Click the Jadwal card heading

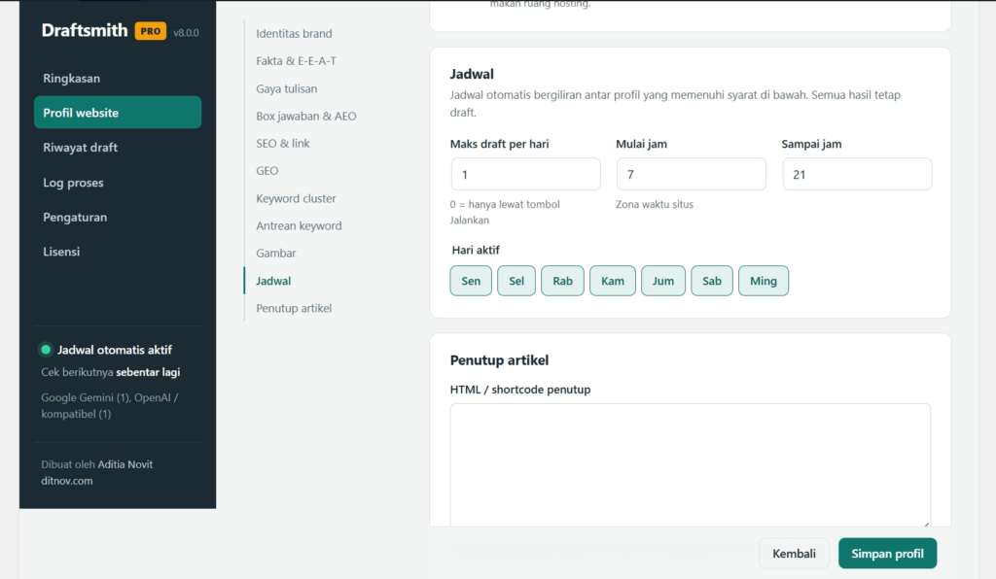coord(472,74)
